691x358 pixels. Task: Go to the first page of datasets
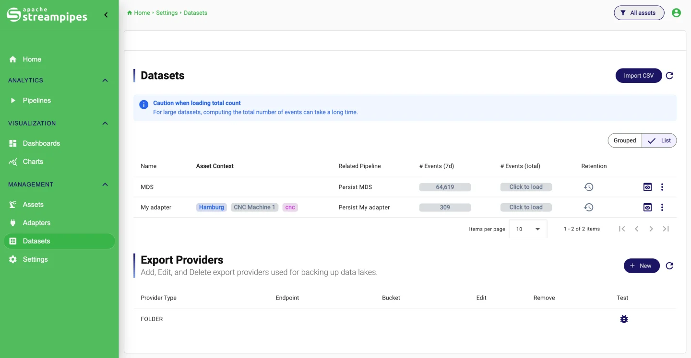click(x=622, y=229)
